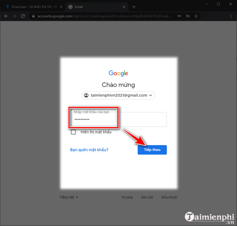Image resolution: width=237 pixels, height=226 pixels.
Task: Click the browser forward arrow
Action: coord(15,16)
